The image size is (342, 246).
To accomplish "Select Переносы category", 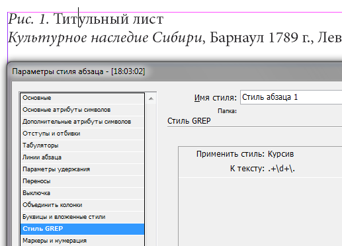I will point(83,181).
